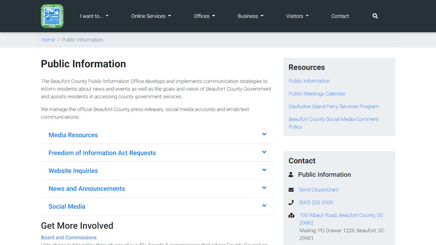436x245 pixels.
Task: Open the Board and Commissions link
Action: point(69,237)
